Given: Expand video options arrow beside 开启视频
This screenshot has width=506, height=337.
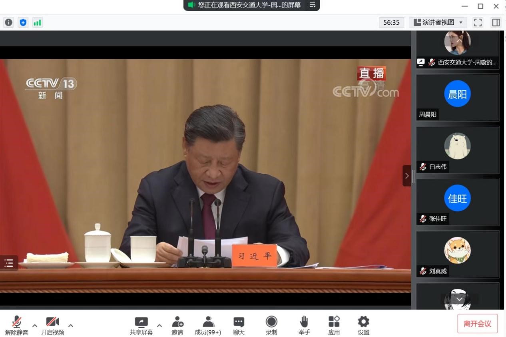Looking at the screenshot, I should pyautogui.click(x=71, y=325).
